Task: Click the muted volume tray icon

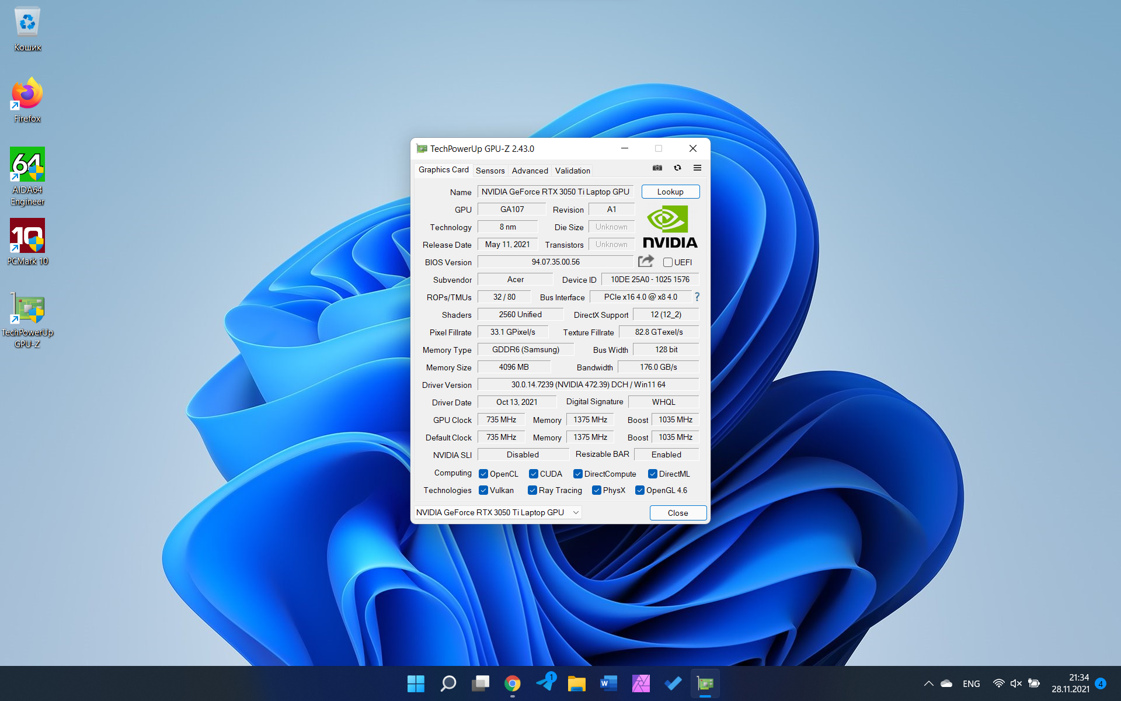Action: click(1016, 683)
